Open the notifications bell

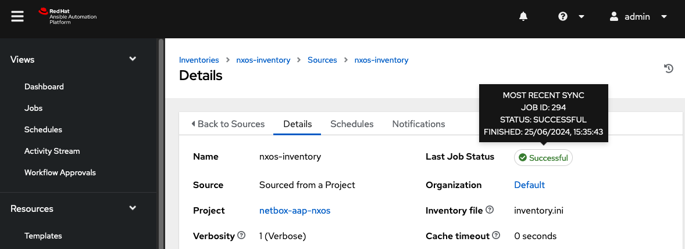523,17
